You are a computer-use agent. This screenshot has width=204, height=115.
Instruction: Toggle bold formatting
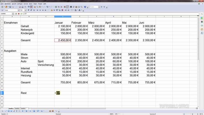coord(28,10)
